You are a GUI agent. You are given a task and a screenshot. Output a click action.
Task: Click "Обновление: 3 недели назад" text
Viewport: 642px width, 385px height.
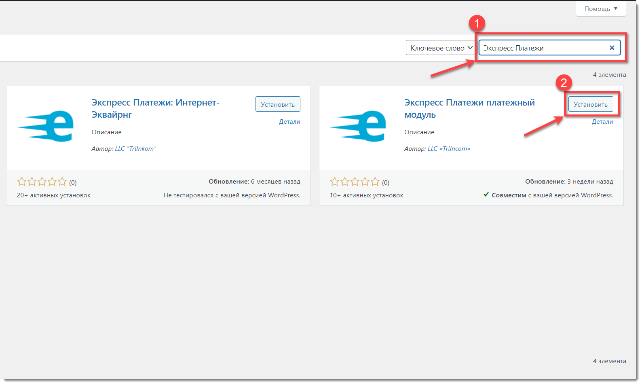coord(569,182)
